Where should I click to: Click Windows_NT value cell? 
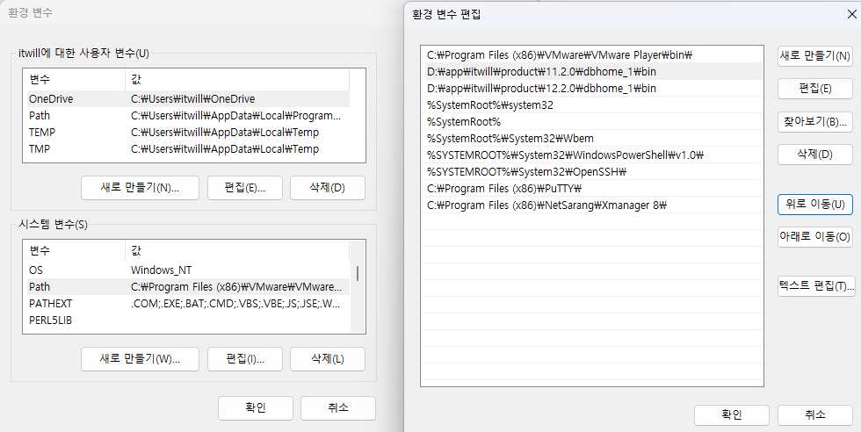[x=162, y=270]
